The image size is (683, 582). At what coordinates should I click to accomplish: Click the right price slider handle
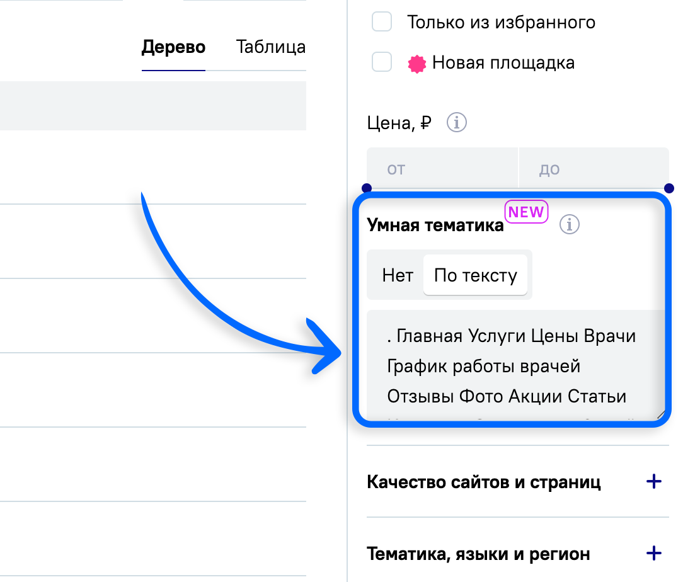click(x=669, y=188)
